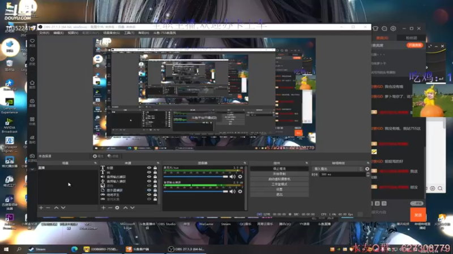
Task: Open 视图(V) menu in OBS
Action: (73, 33)
